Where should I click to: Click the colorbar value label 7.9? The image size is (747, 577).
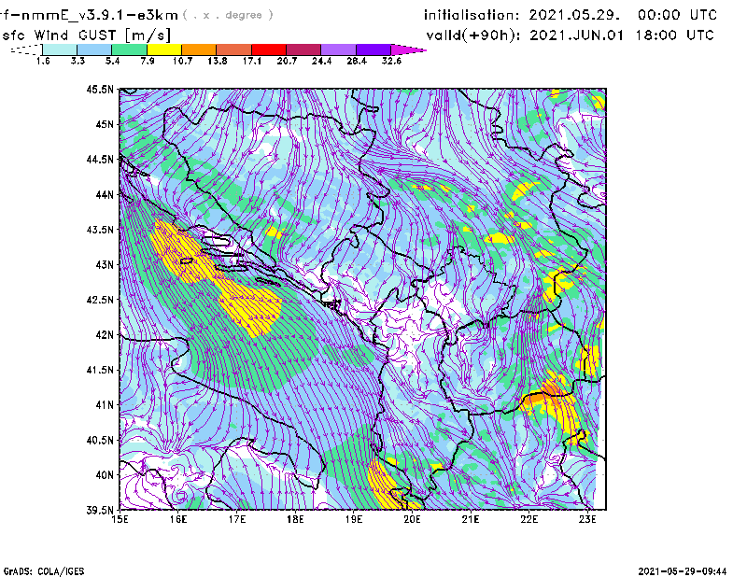point(148,61)
